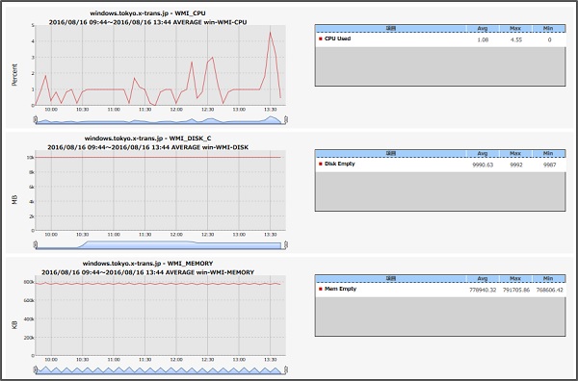578x381 pixels.
Task: Select the Disk Empty legend row
Action: tap(440, 165)
